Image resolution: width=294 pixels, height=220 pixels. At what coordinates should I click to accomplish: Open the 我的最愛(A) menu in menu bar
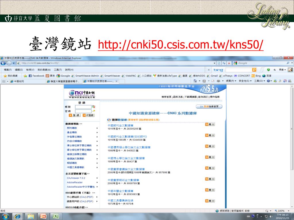[44, 70]
